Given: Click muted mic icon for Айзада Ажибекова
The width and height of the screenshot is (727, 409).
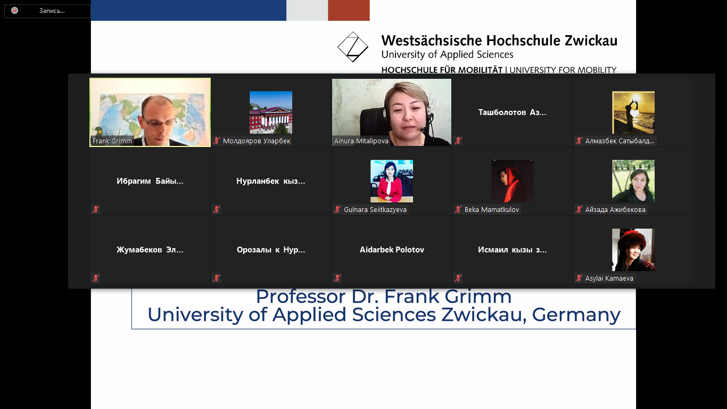Looking at the screenshot, I should pos(579,210).
